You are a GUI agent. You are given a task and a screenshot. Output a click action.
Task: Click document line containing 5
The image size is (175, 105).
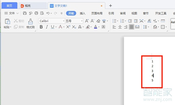coord(152,80)
